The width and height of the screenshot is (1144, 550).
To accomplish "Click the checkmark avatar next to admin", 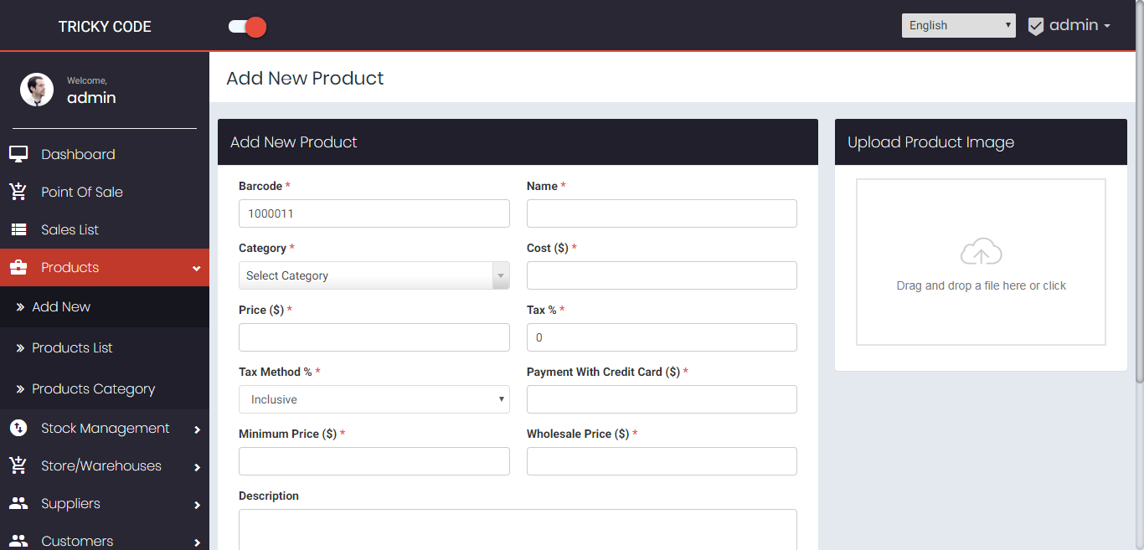I will pos(1035,26).
